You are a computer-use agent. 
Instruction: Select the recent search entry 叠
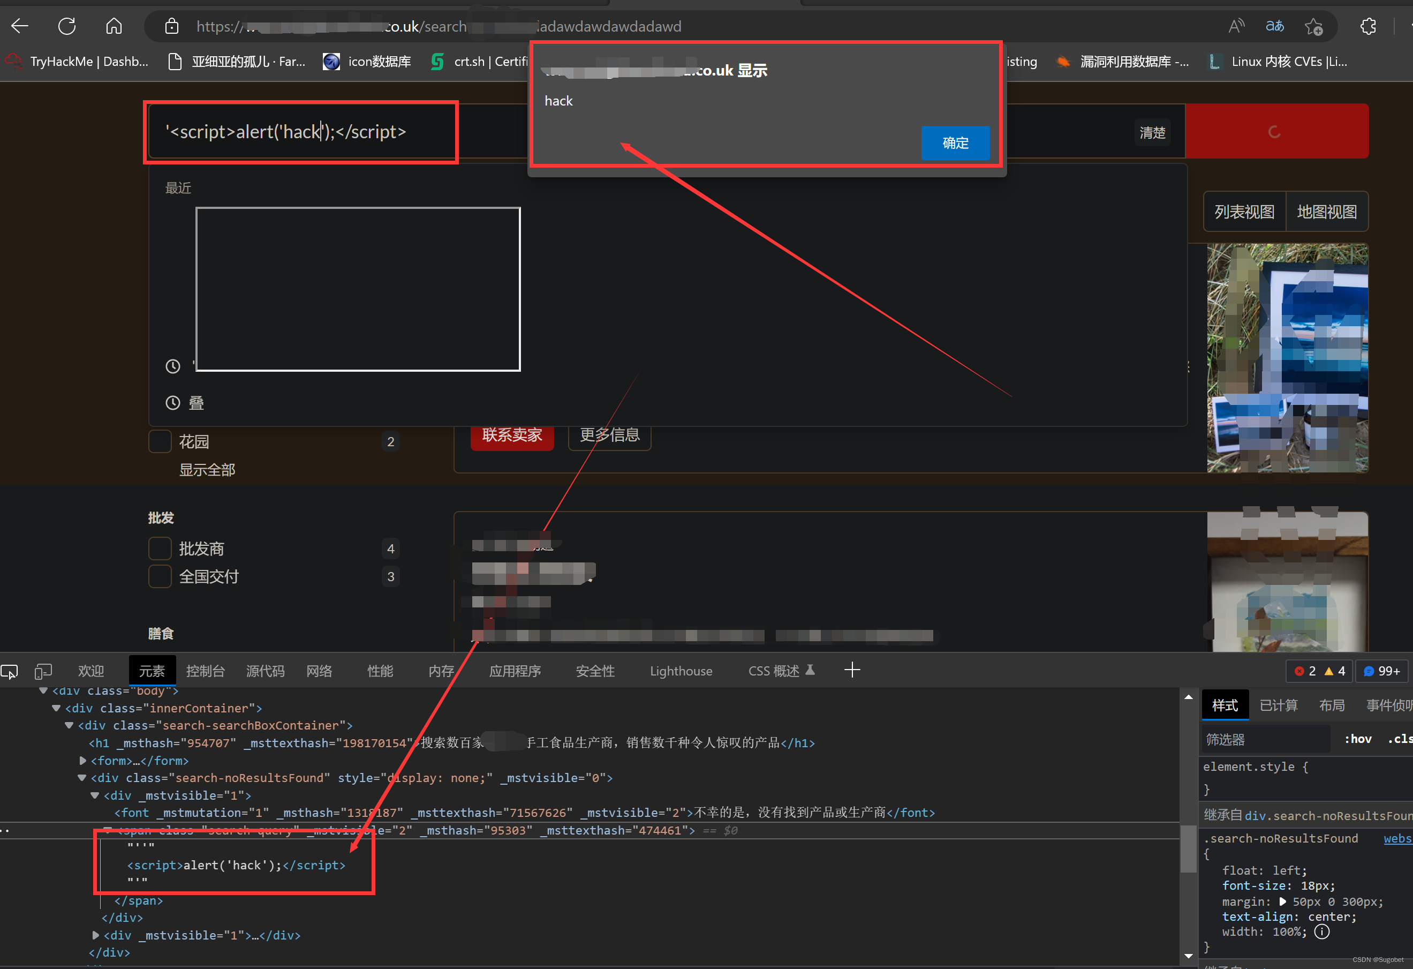pos(197,403)
